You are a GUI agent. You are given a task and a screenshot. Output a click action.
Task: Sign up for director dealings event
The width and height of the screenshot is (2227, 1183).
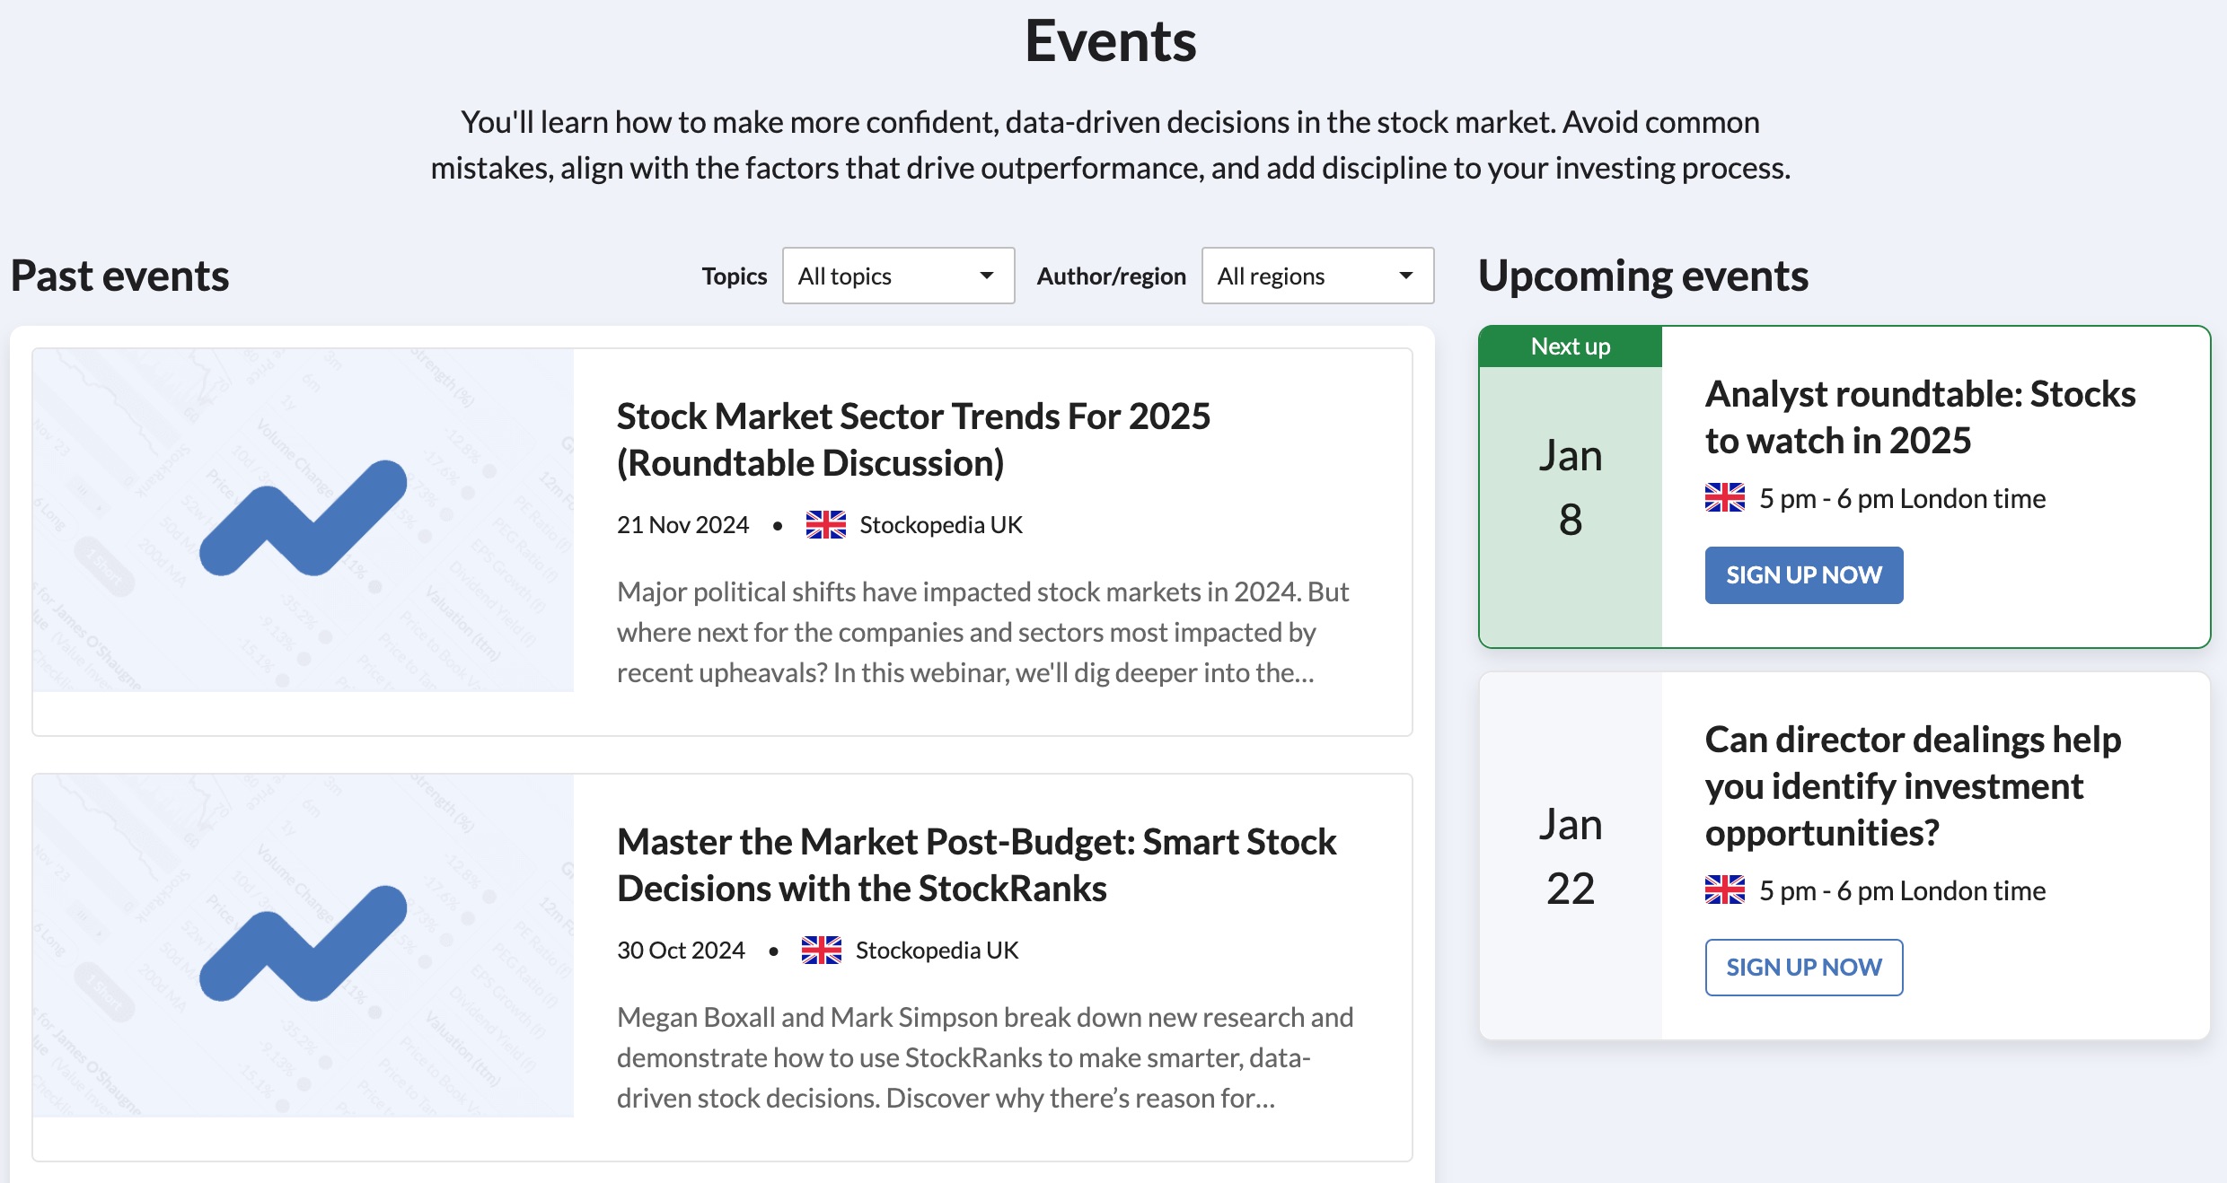point(1803,967)
